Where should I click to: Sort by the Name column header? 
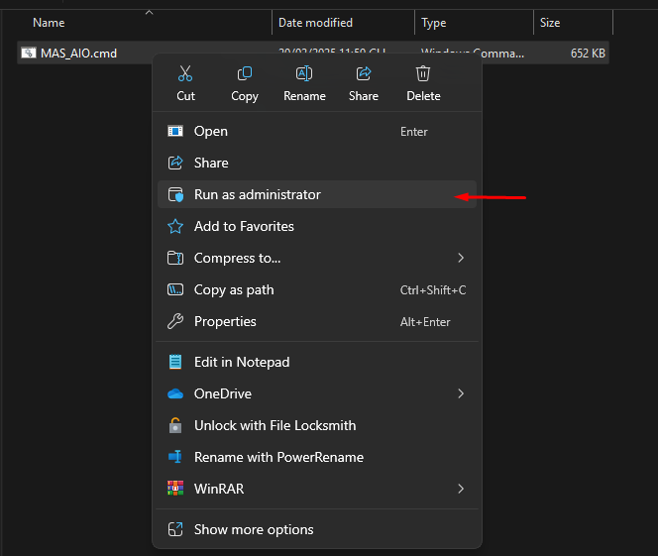(50, 22)
